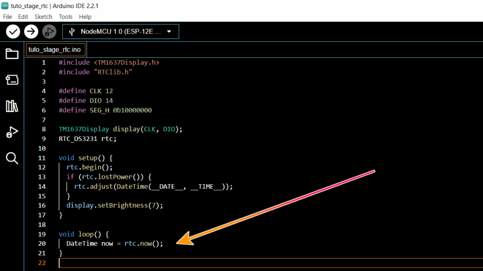Click line number 20 in the gutter
483x271 pixels.
pyautogui.click(x=42, y=243)
